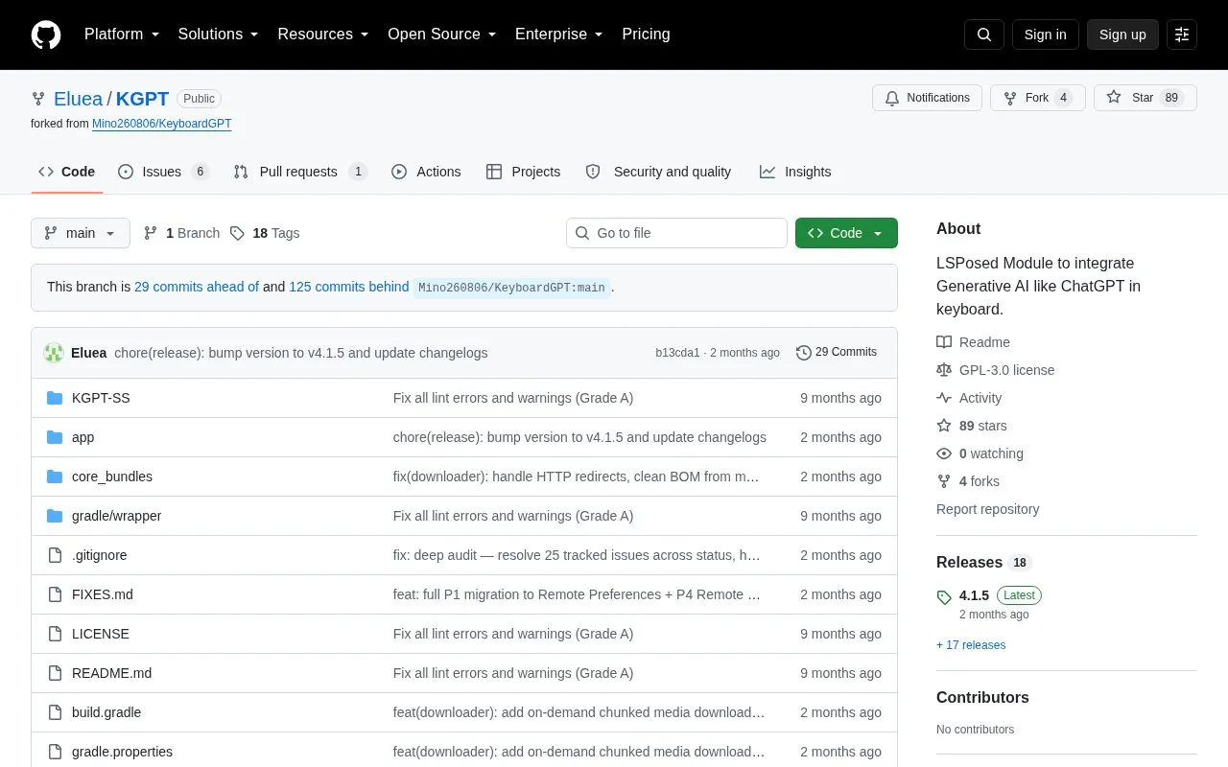This screenshot has height=767, width=1228.
Task: Open Security and quality tab
Action: [658, 172]
